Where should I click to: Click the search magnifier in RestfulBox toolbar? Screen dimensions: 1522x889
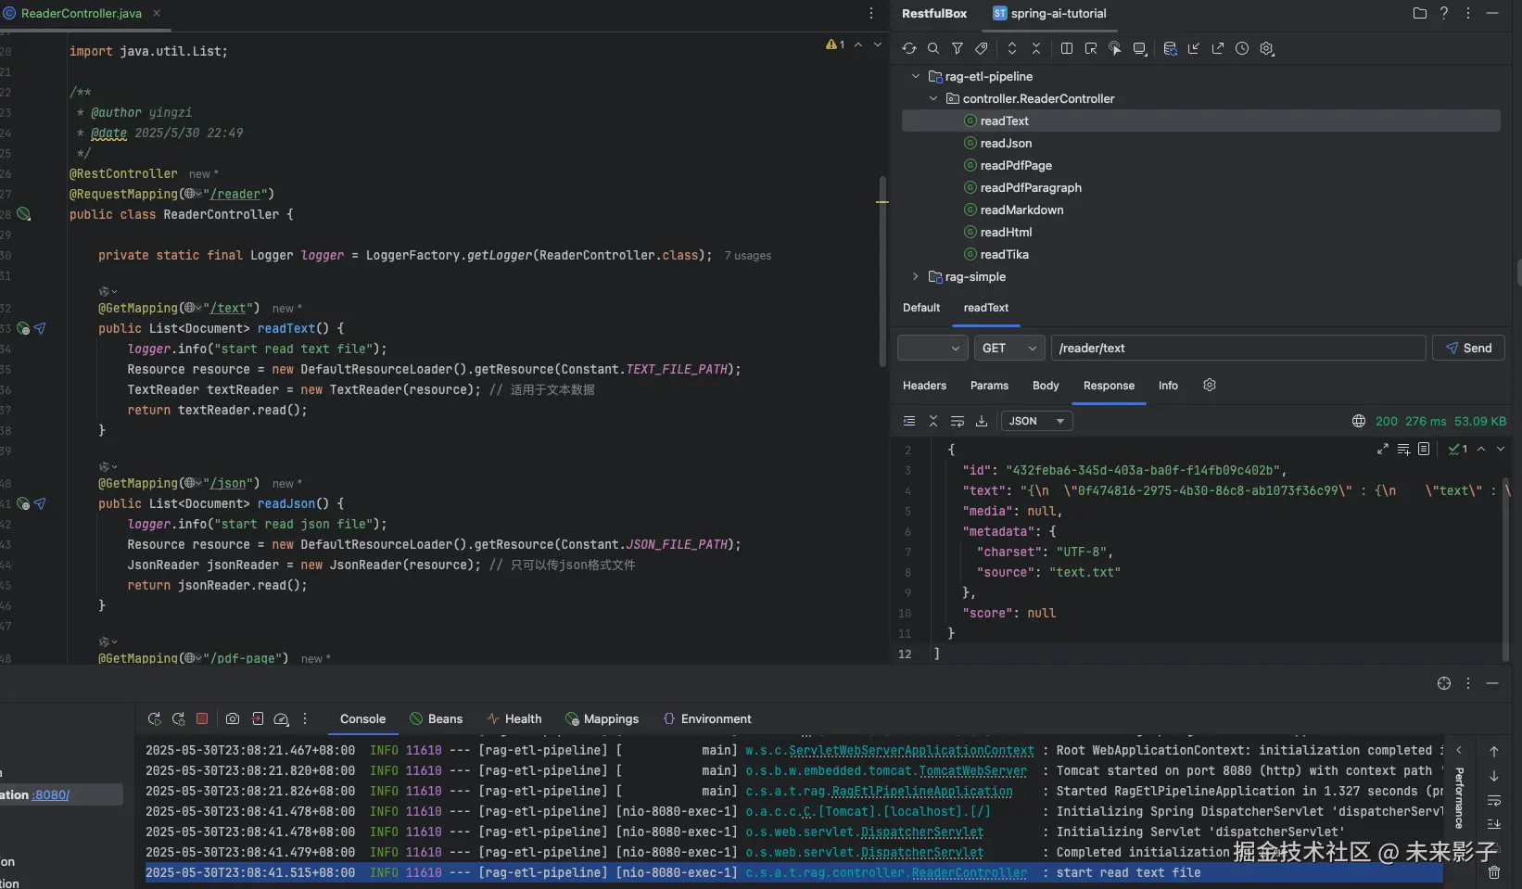(x=933, y=48)
